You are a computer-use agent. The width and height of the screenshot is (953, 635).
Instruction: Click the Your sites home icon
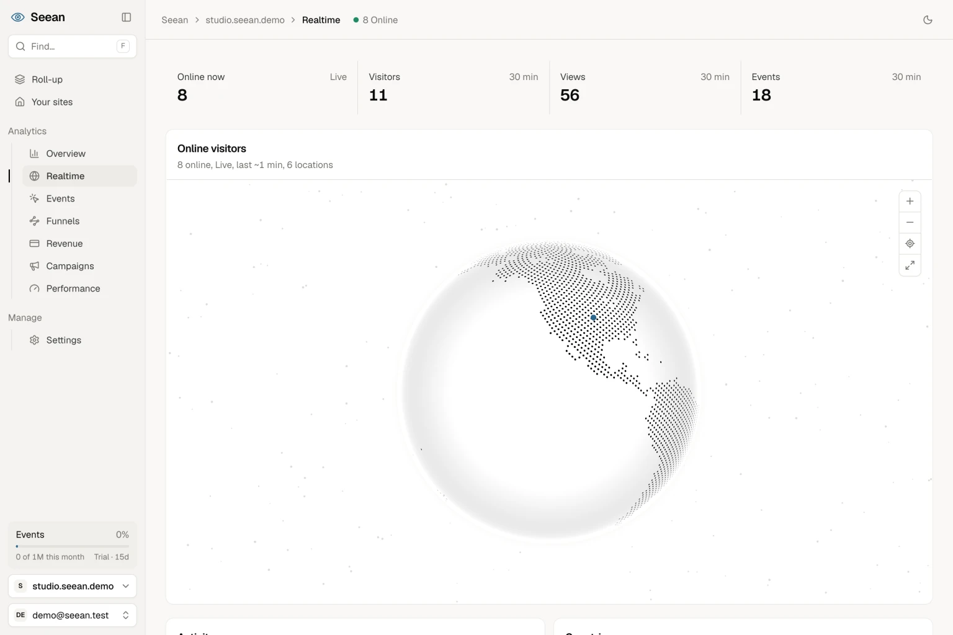click(x=20, y=102)
